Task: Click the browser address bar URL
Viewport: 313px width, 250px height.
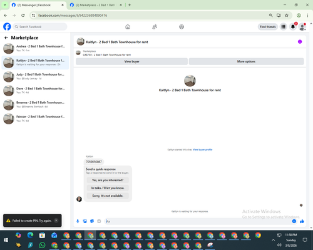Action: pos(73,16)
